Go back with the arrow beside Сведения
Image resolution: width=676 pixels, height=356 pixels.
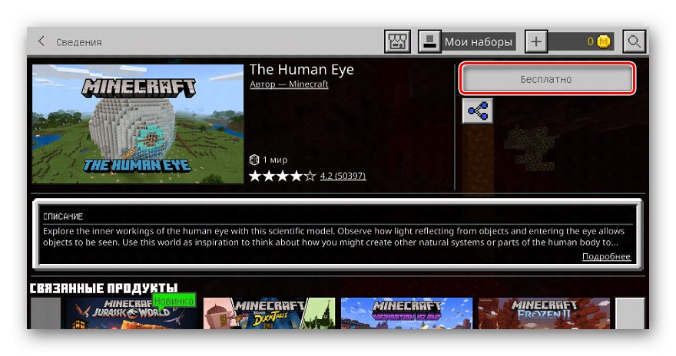[x=41, y=41]
